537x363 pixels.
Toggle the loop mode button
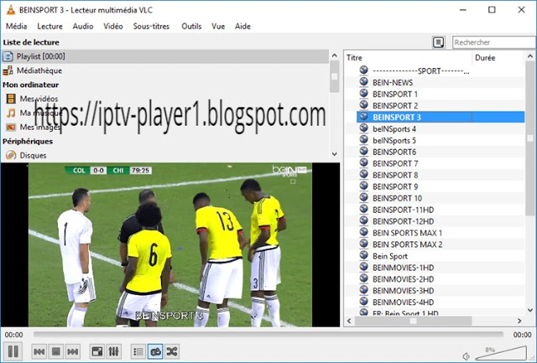point(155,351)
